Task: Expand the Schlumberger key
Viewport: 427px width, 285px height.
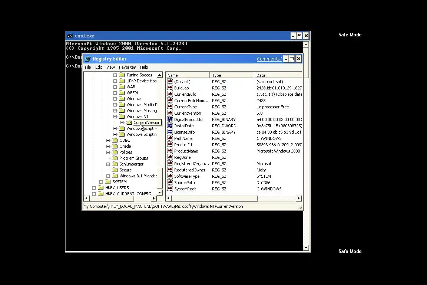Action: click(x=108, y=164)
